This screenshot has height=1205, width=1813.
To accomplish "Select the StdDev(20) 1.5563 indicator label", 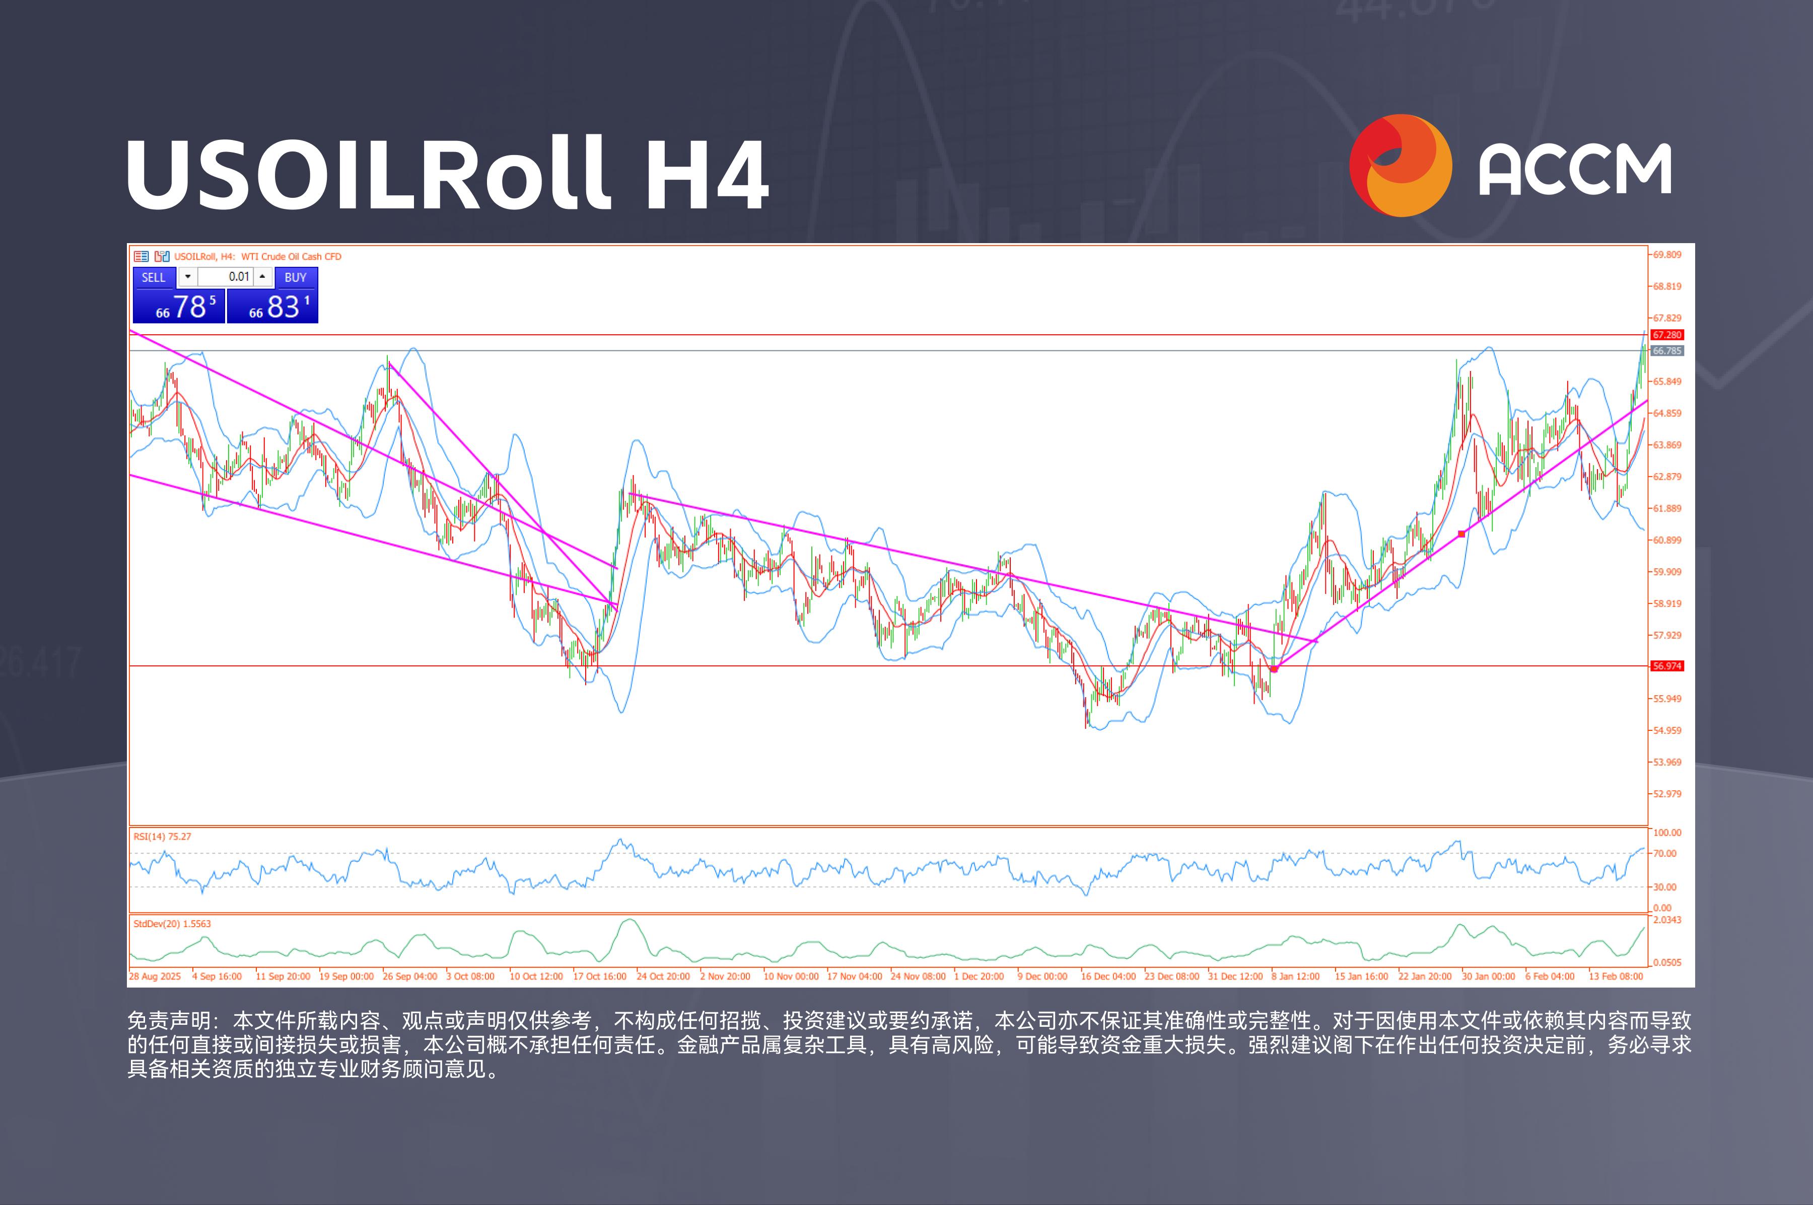I will (x=171, y=924).
